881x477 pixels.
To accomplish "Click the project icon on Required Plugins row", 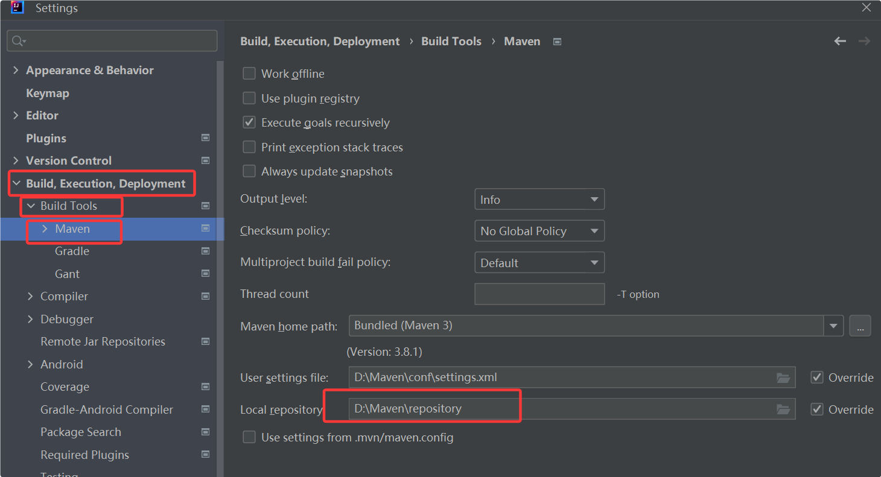I will [x=205, y=455].
